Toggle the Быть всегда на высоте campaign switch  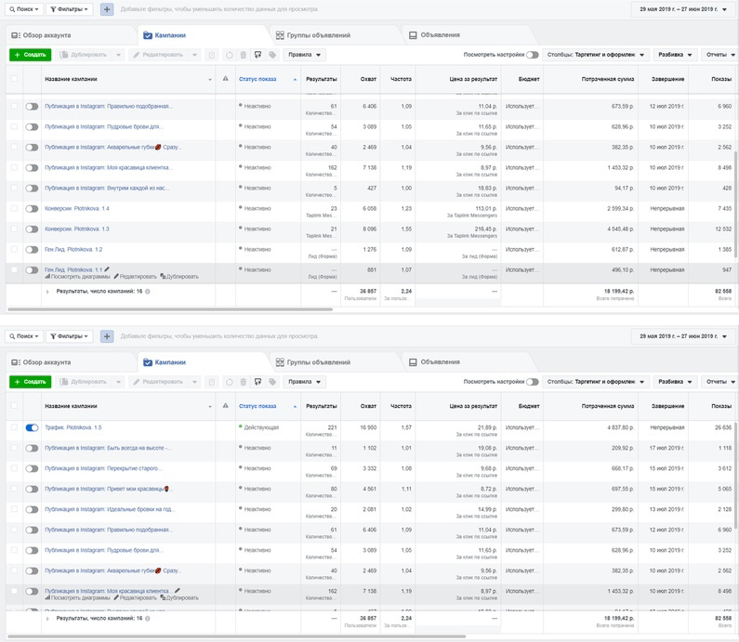(32, 448)
